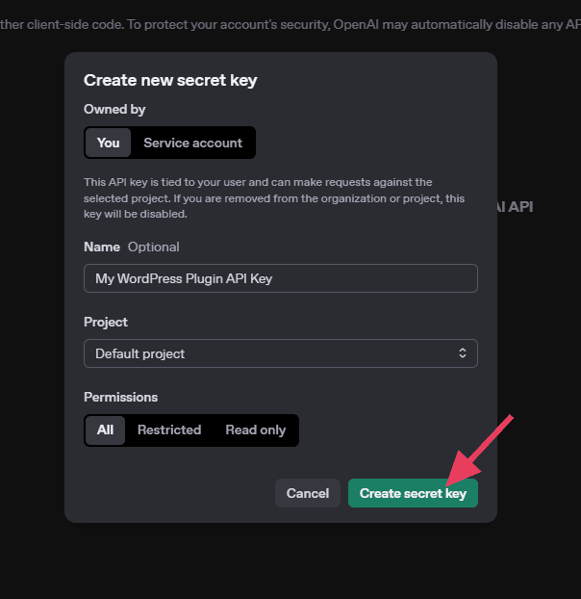Click the Project label
This screenshot has height=599, width=581.
[106, 322]
